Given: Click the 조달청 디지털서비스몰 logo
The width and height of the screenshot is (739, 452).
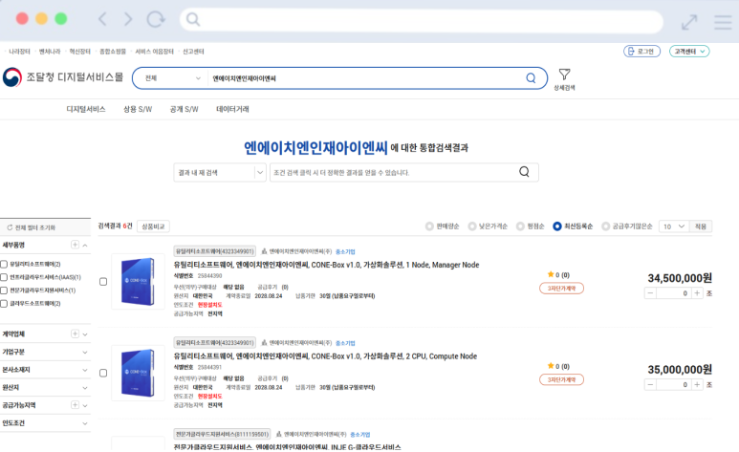Looking at the screenshot, I should pyautogui.click(x=63, y=76).
